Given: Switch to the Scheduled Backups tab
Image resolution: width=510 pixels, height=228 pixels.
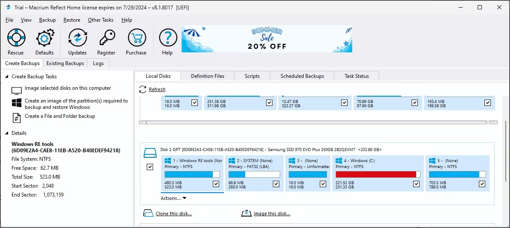Looking at the screenshot, I should coord(302,76).
